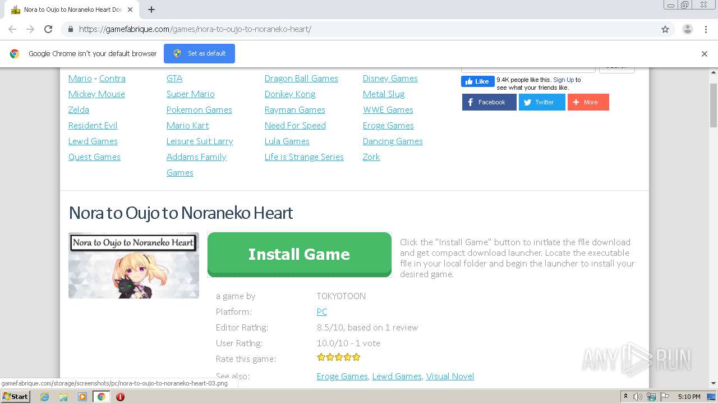Screen dimensions: 718x404
Task: Open the Quest Games link
Action: pyautogui.click(x=94, y=157)
